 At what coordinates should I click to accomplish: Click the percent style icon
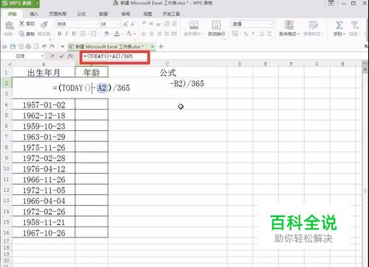(246, 34)
